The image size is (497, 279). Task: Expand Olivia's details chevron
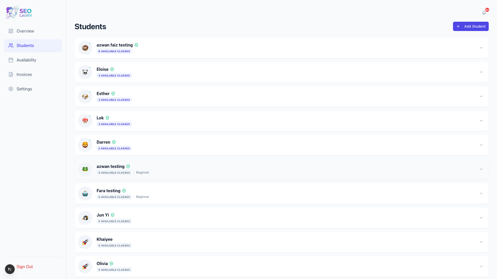coord(481,266)
